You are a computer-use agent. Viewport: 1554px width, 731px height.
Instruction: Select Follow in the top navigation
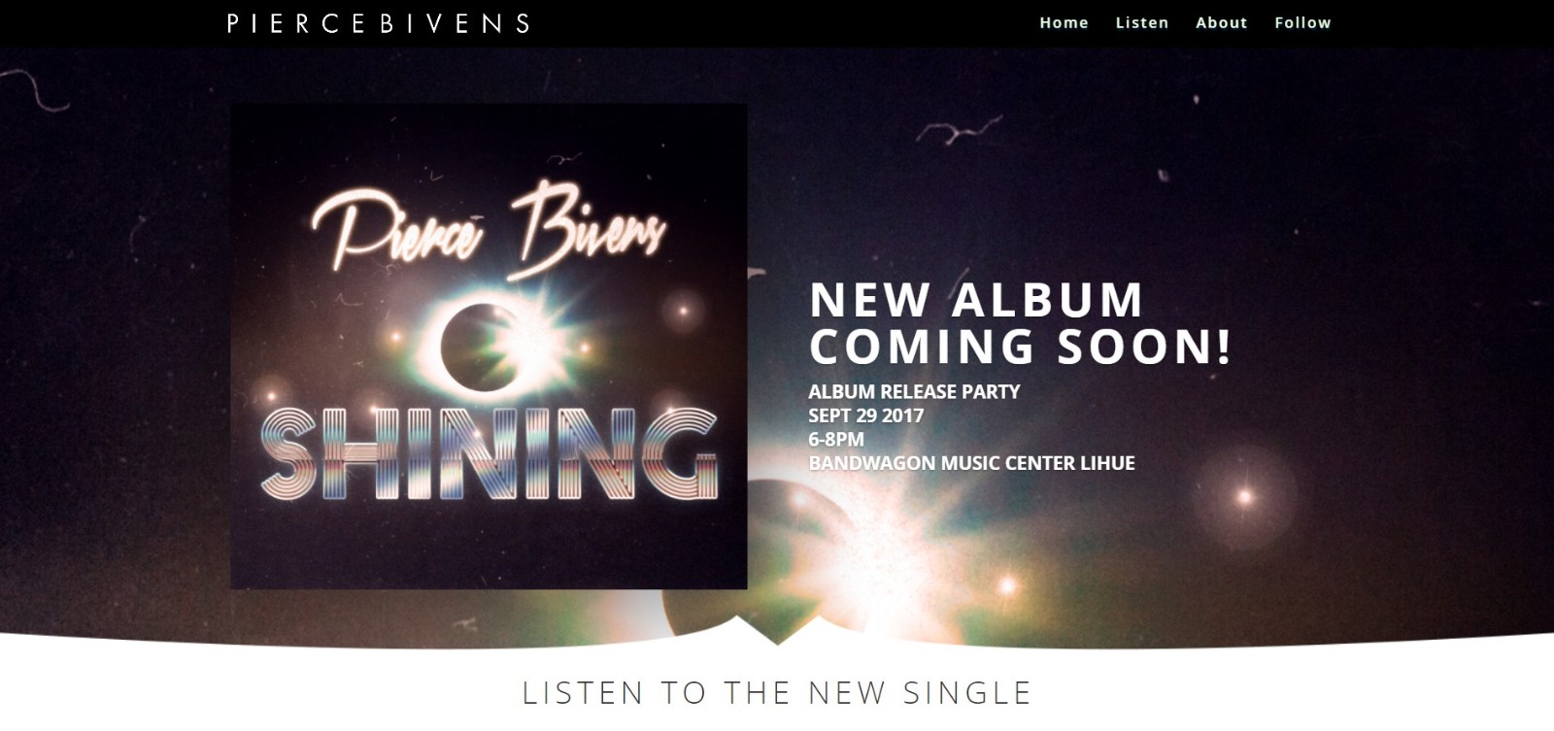1302,22
